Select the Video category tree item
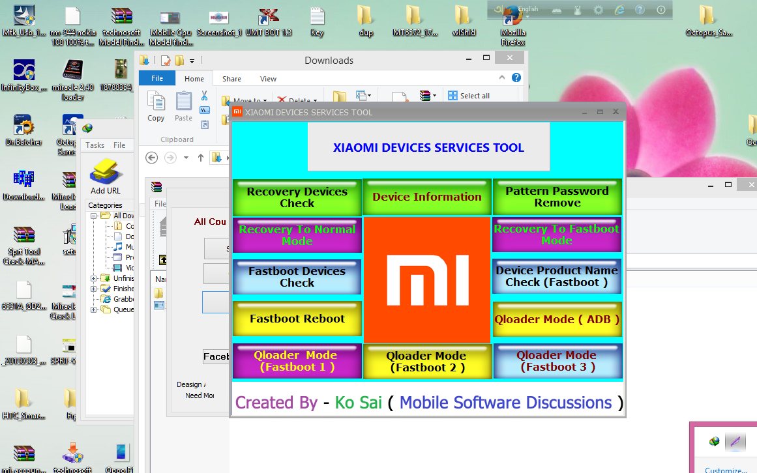Image resolution: width=757 pixels, height=473 pixels. coord(123,268)
